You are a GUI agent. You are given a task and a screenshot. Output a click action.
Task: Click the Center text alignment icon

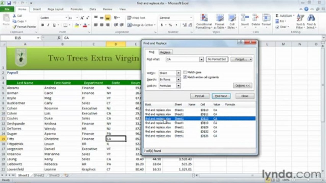tap(102, 25)
